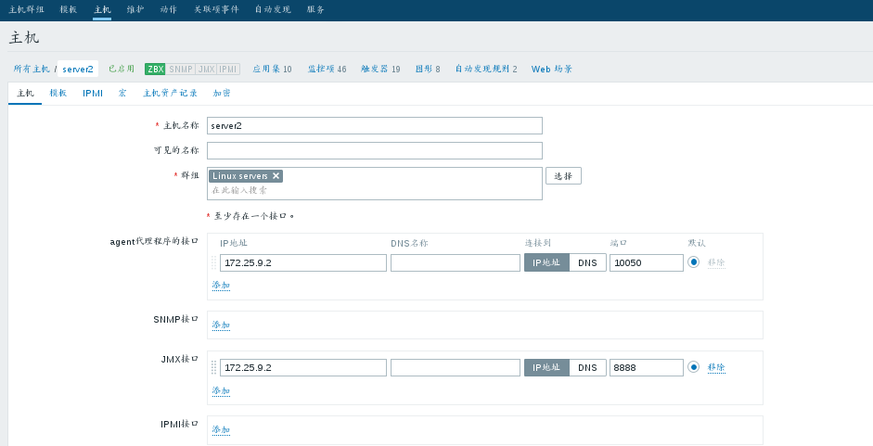The height and width of the screenshot is (446, 873).
Task: Go to 所有主机 breadcrumb link
Action: [x=32, y=69]
